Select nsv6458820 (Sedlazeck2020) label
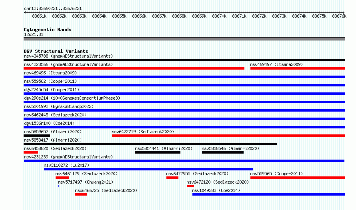 tap(55, 148)
